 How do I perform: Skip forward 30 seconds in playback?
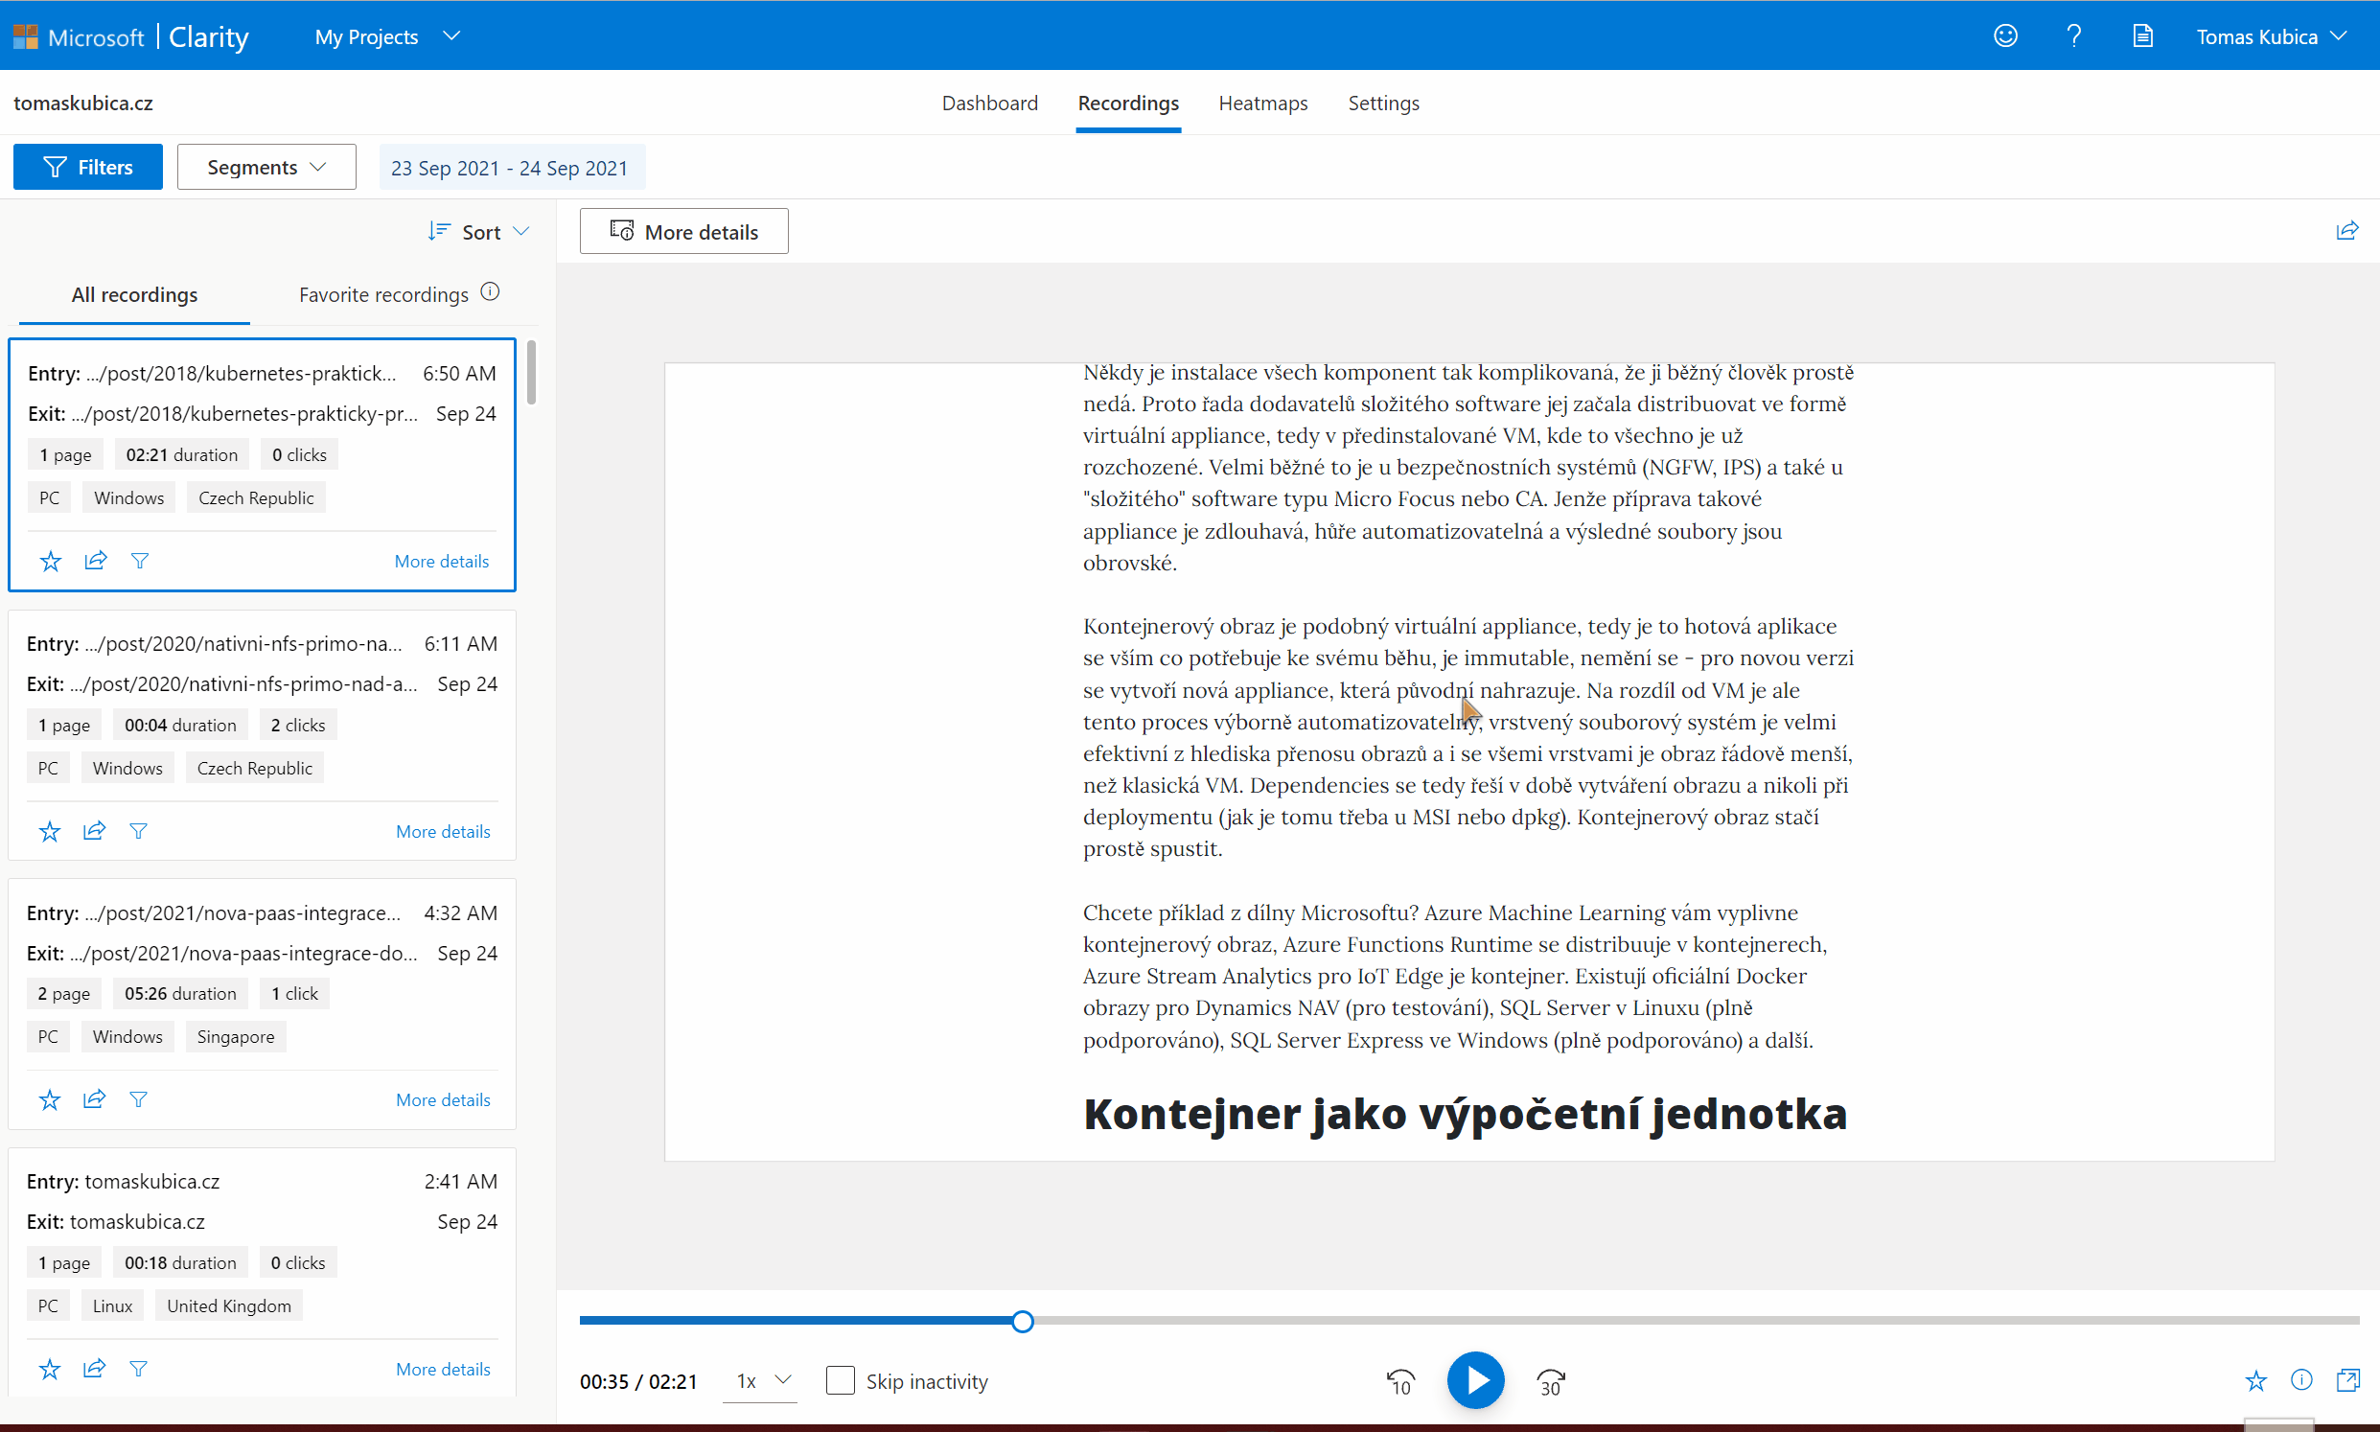(1550, 1382)
